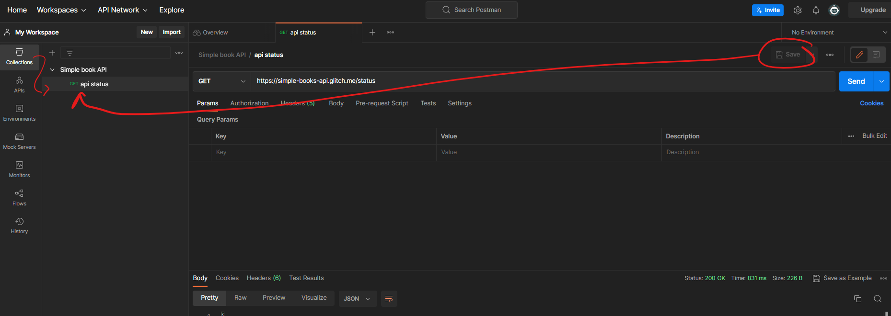Open the Params tab
Screen dimensions: 891x316
tap(208, 103)
